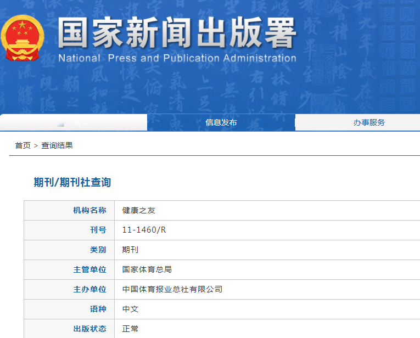Click the 国家体育总局 supervising unit value
This screenshot has height=338, width=420.
click(147, 269)
